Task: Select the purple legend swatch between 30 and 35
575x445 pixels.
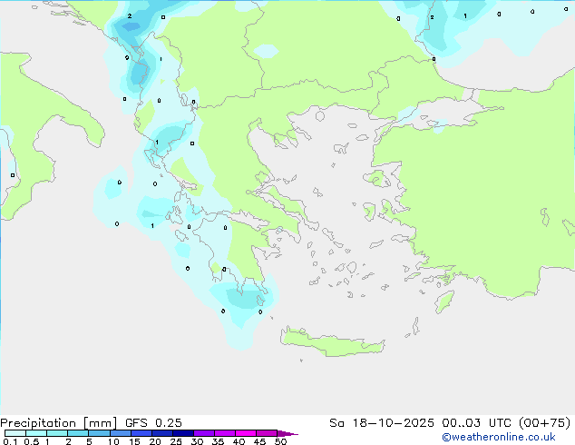Action: pyautogui.click(x=204, y=433)
